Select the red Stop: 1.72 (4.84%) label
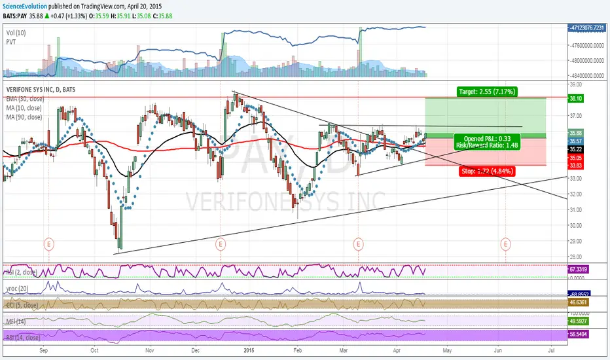This screenshot has width=610, height=360. click(487, 171)
